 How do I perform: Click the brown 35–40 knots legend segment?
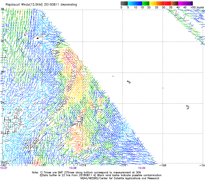pyautogui.click(x=175, y=3)
